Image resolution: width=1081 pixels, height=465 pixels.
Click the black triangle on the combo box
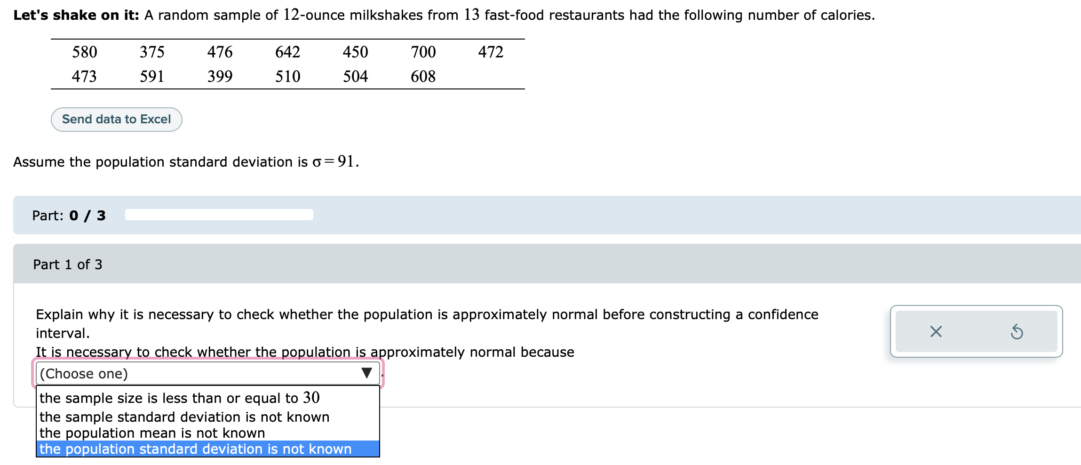click(366, 374)
